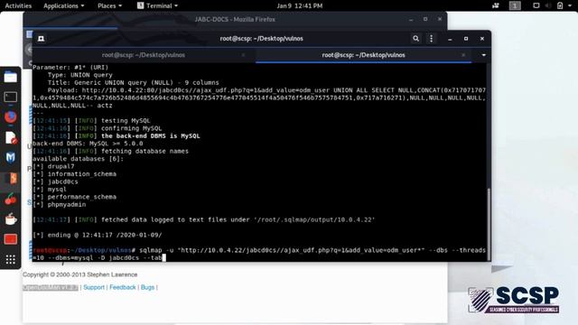578x325 pixels.
Task: Click the Support link in Firefox page
Action: (x=94, y=287)
